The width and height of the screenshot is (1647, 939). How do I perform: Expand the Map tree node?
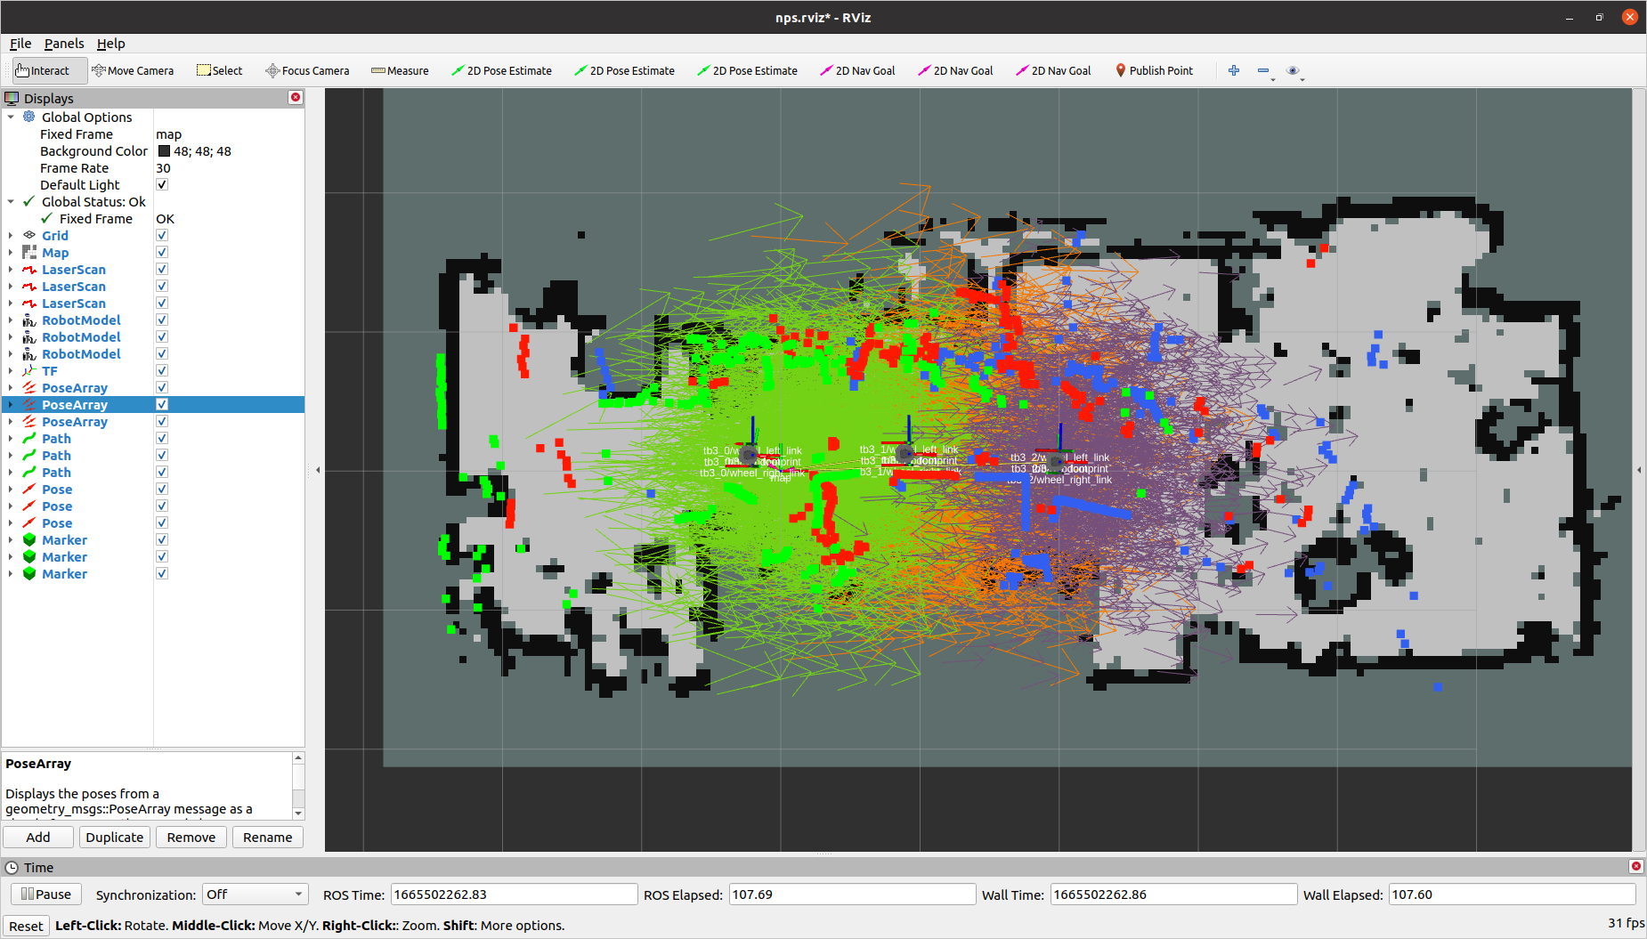tap(11, 253)
